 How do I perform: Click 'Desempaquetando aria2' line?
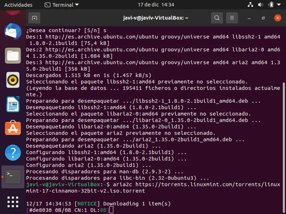[x=93, y=146]
